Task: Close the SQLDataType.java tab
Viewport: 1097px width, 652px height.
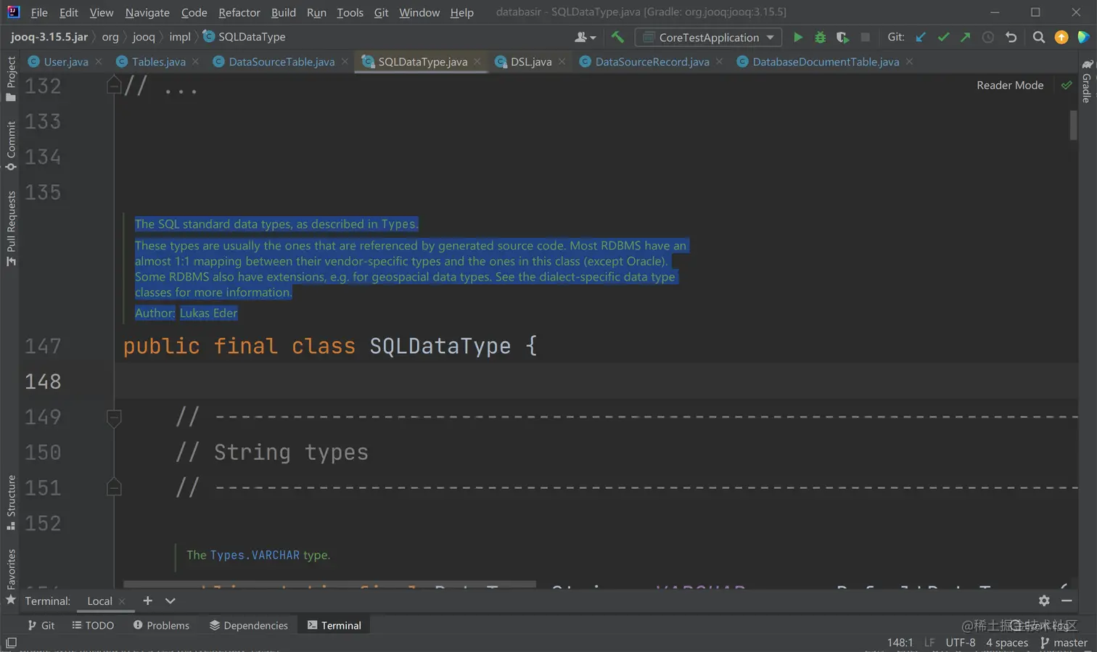Action: [x=477, y=62]
